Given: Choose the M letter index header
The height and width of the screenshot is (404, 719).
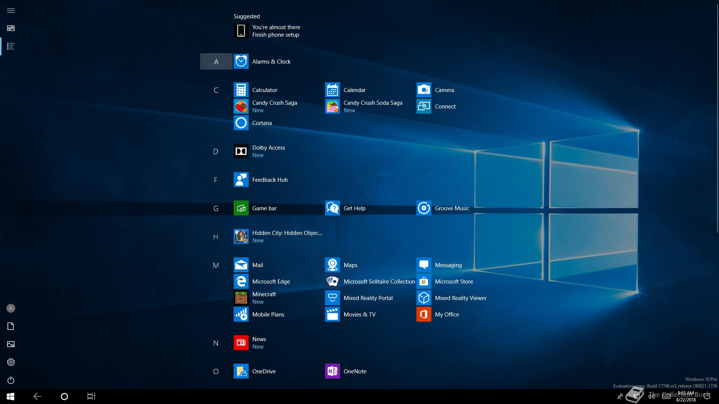Looking at the screenshot, I should click(216, 265).
